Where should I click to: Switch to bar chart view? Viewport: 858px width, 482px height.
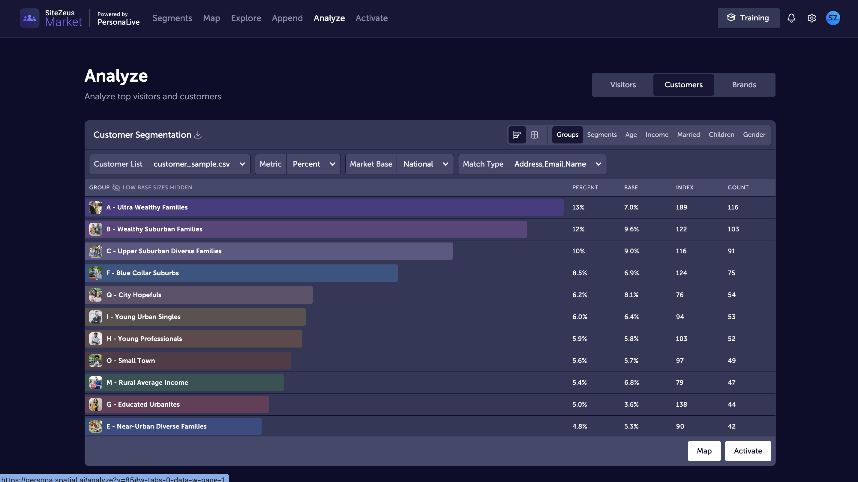pyautogui.click(x=517, y=134)
